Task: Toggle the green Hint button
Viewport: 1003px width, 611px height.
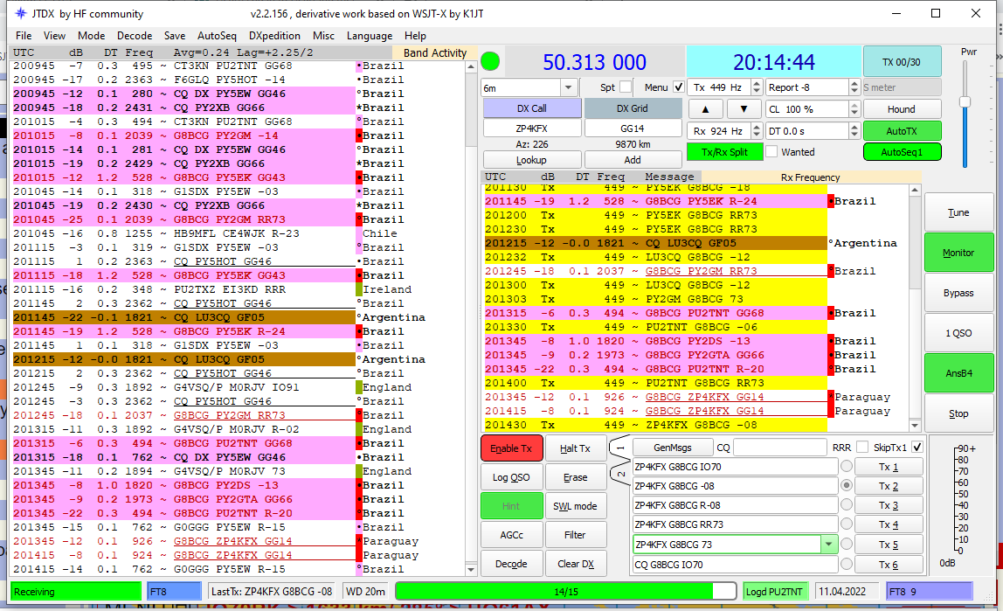Action: [x=511, y=506]
